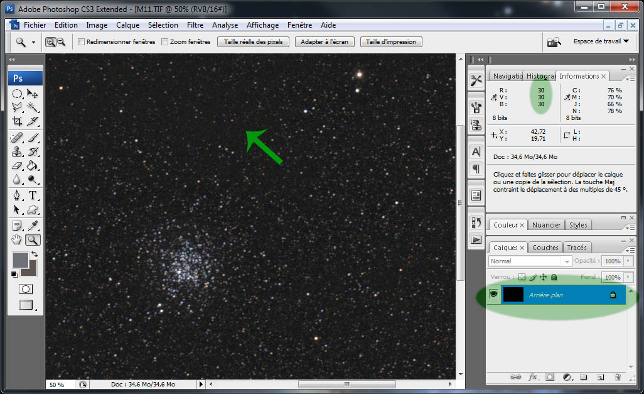Select the Healing Brush tool
644x394 pixels.
pyautogui.click(x=17, y=138)
